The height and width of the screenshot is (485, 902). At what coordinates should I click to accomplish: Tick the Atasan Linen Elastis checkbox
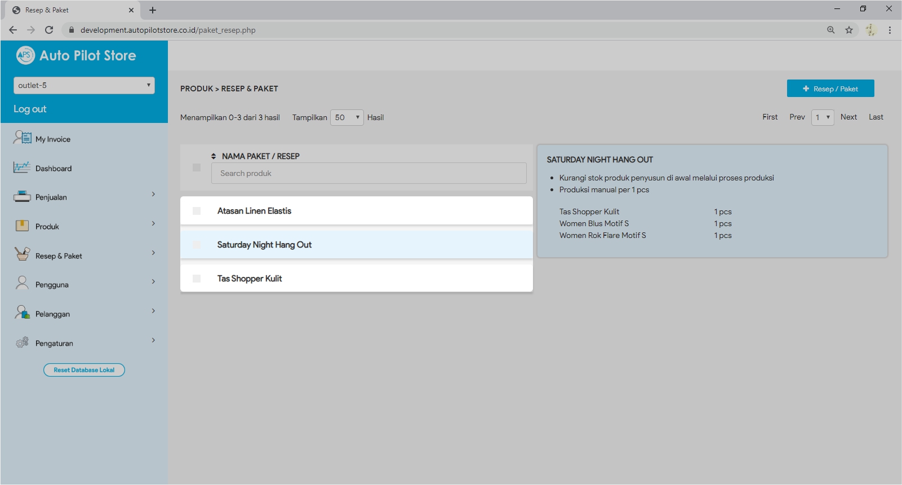197,211
